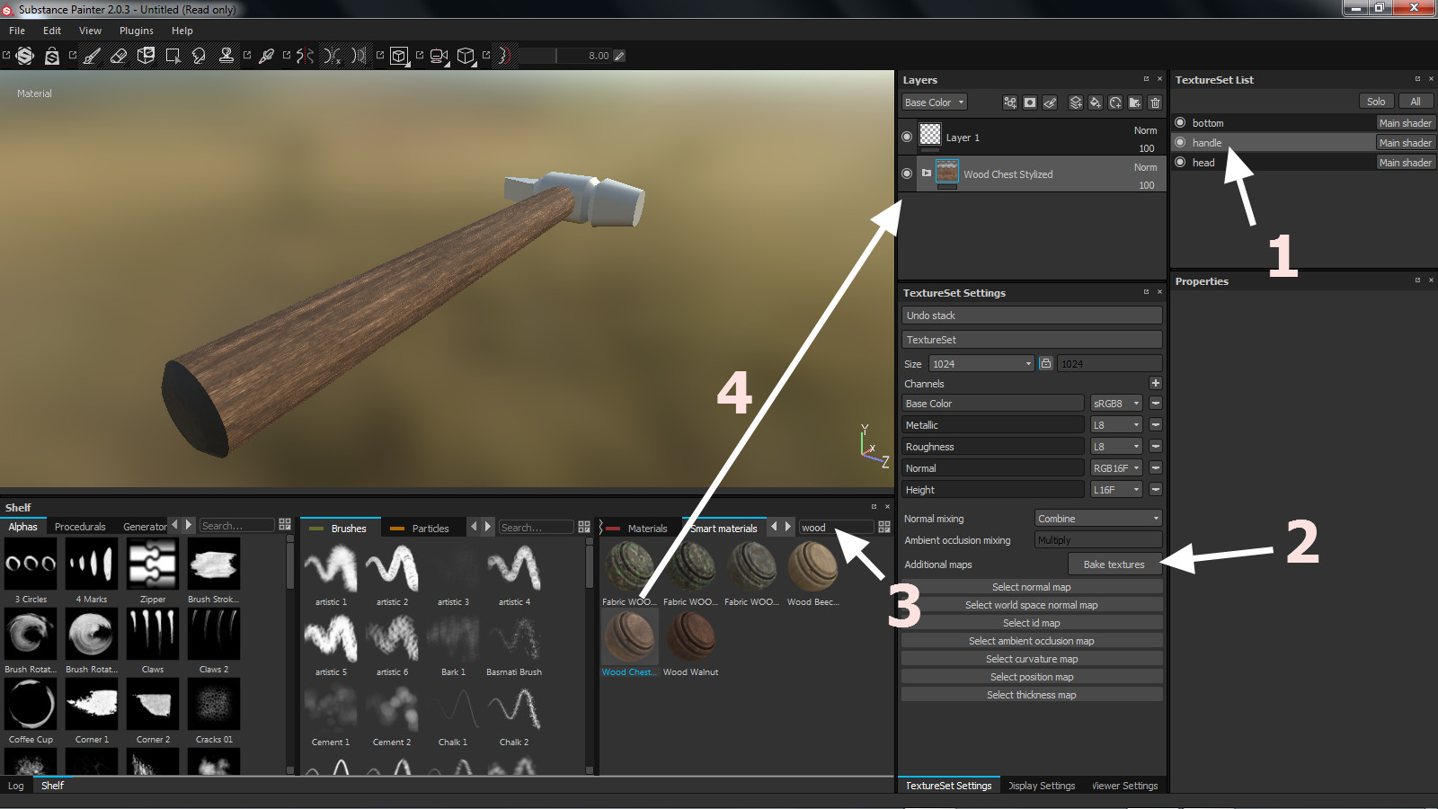Add a fill layer icon
Image resolution: width=1438 pixels, height=809 pixels.
coord(1096,102)
